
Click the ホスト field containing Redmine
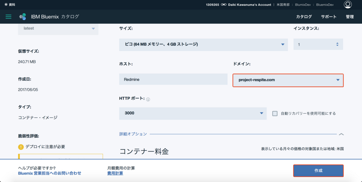[x=173, y=79]
